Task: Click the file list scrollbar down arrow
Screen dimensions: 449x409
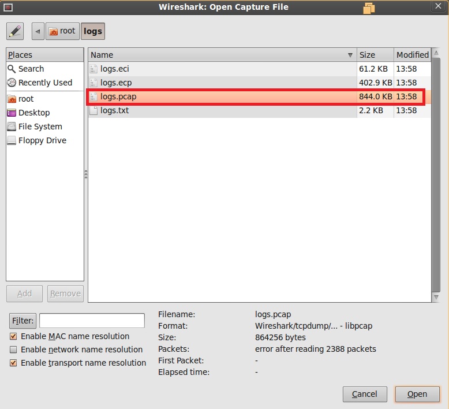Action: (436, 298)
